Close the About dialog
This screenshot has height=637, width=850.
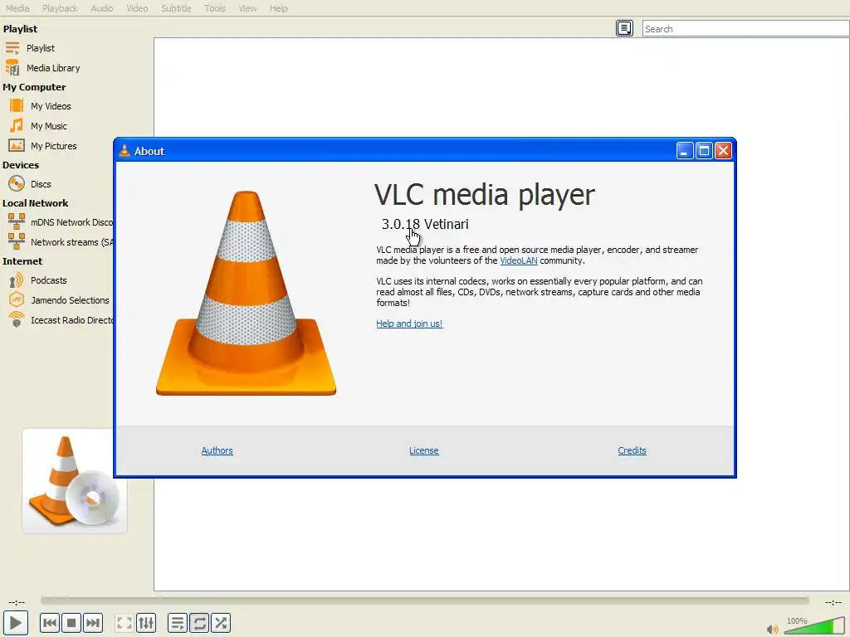tap(723, 151)
